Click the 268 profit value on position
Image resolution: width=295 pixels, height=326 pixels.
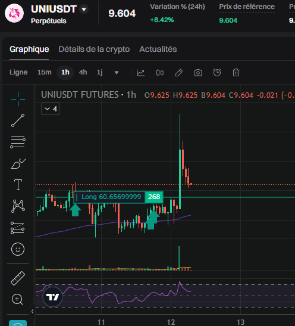(x=154, y=197)
